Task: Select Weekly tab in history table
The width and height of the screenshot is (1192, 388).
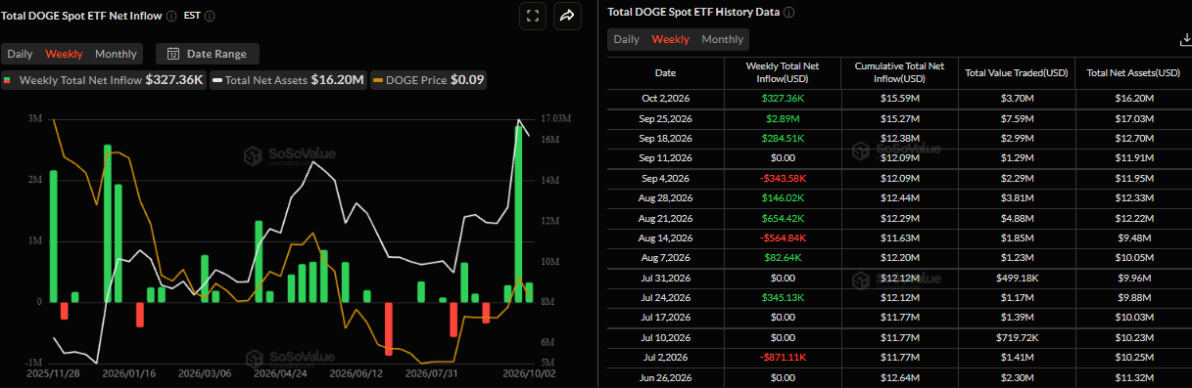Action: click(671, 39)
